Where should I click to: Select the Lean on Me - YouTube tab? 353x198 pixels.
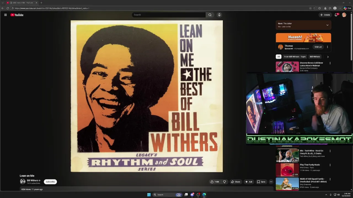[22, 3]
